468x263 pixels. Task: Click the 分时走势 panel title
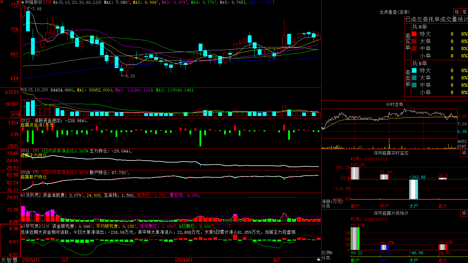(395, 104)
